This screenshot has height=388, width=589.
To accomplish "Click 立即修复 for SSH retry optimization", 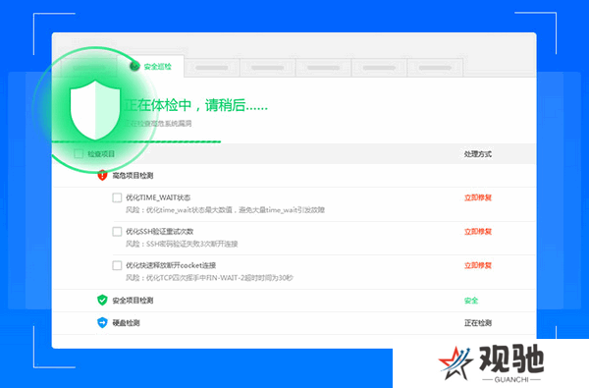I will click(x=478, y=232).
